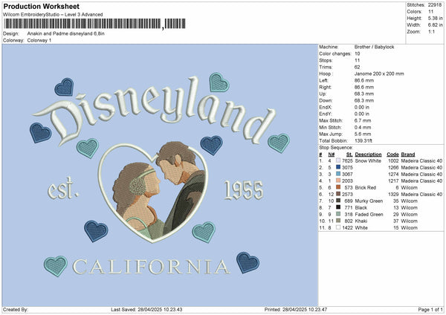446x315 pixels.
Task: Click the Stitches count '22918'
Action: pos(435,5)
